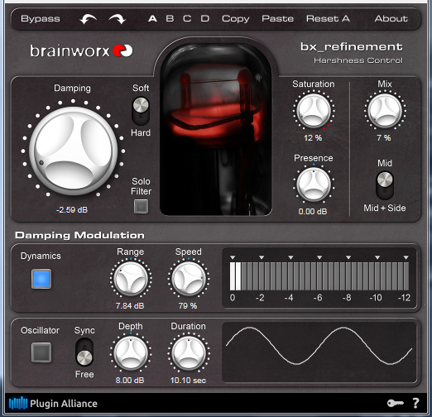Turn on the Oscillator button

(41, 352)
